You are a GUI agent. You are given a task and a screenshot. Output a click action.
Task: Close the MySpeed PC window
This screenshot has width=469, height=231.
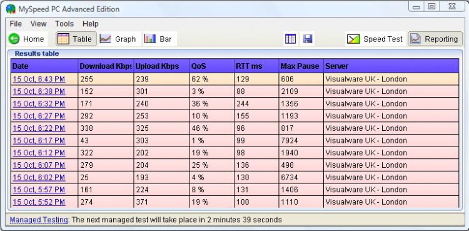point(451,7)
